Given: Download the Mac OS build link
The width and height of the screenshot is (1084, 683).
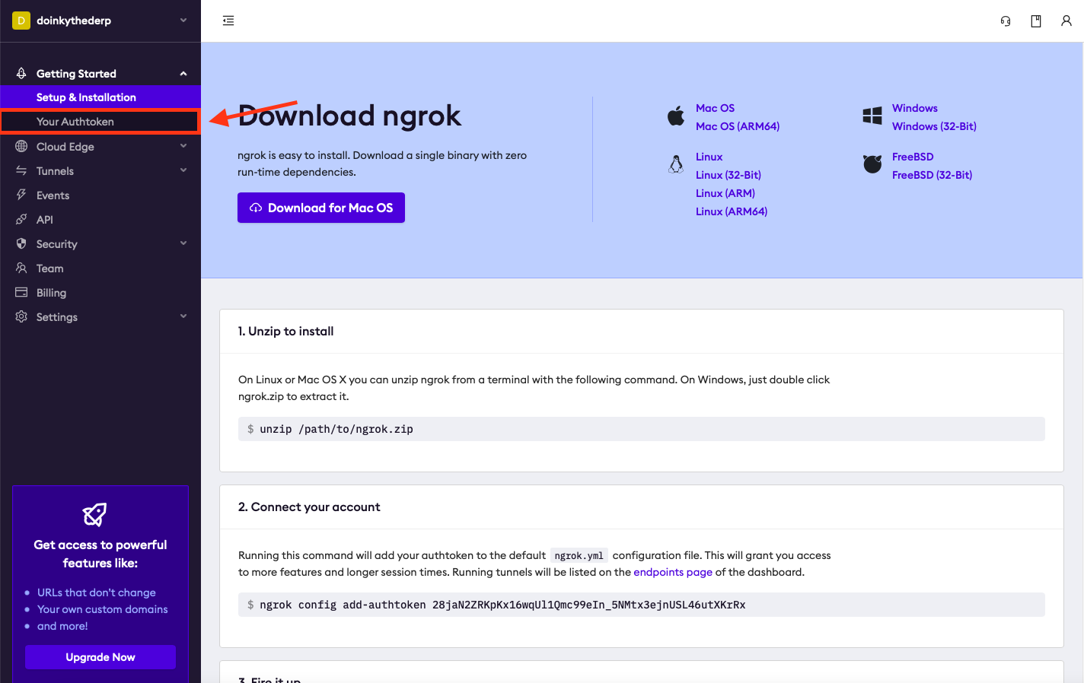Looking at the screenshot, I should [x=715, y=108].
